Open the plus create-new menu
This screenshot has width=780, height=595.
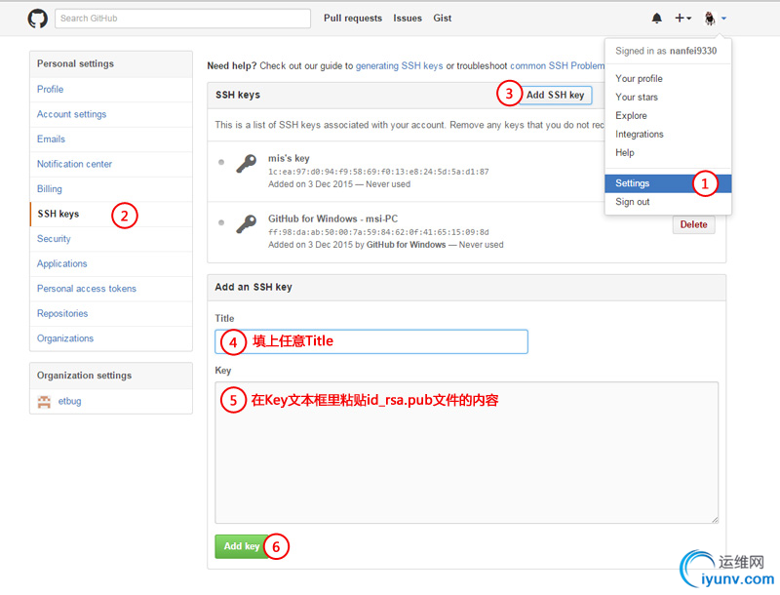click(x=682, y=19)
